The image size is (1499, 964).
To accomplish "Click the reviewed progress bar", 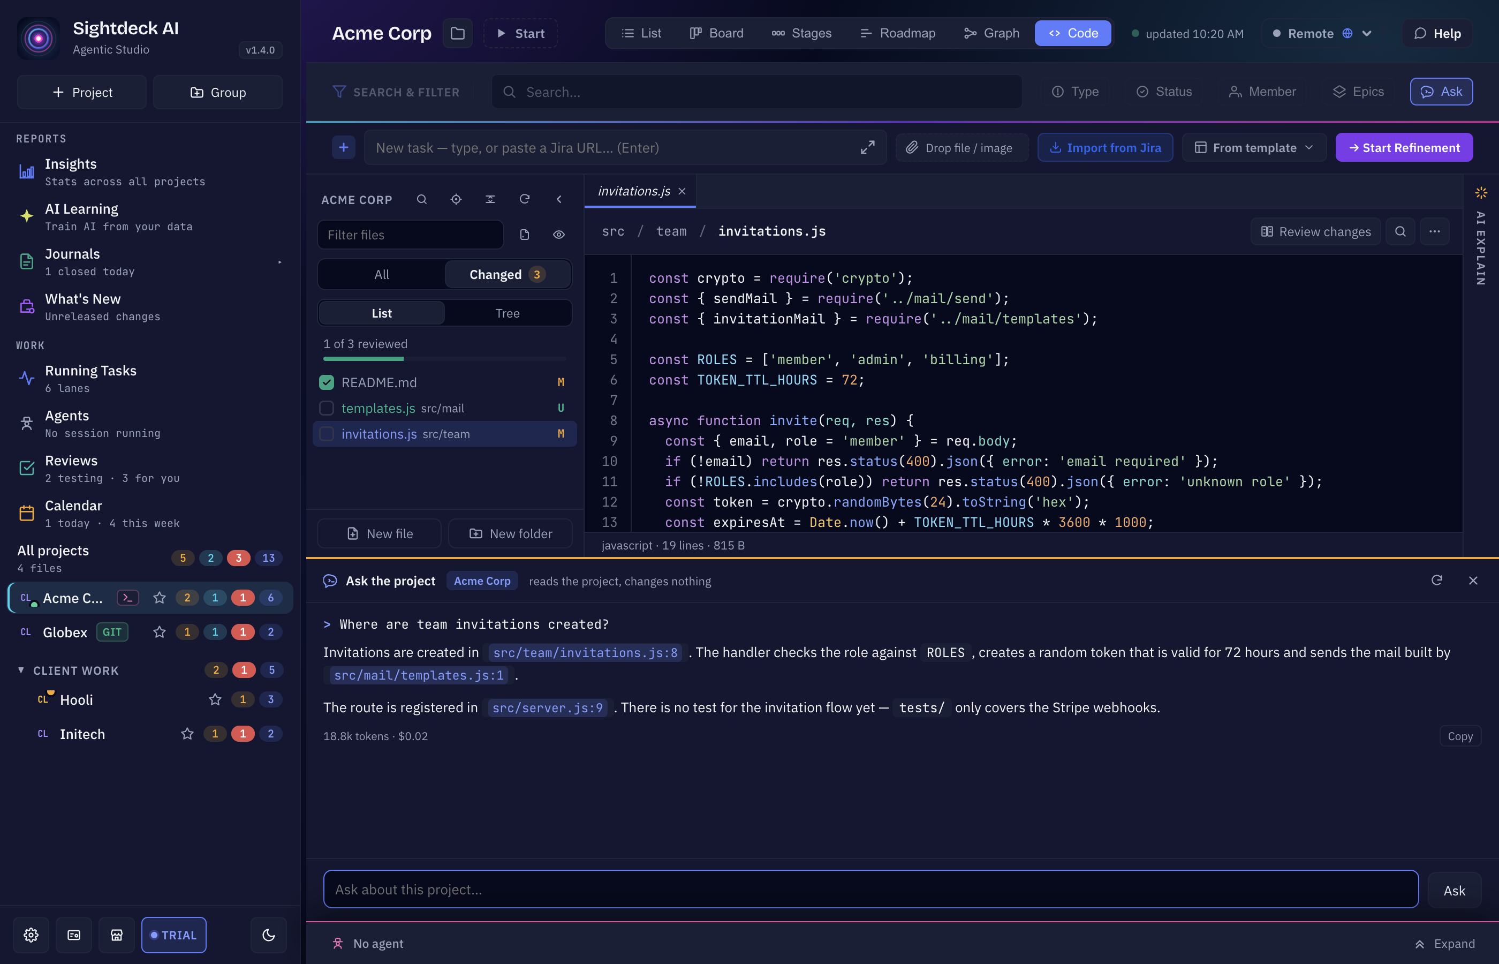I will pyautogui.click(x=445, y=359).
